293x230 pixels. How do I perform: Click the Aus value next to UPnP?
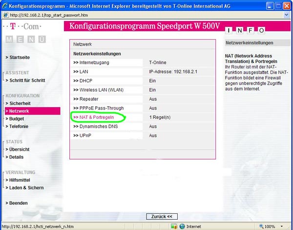click(153, 136)
